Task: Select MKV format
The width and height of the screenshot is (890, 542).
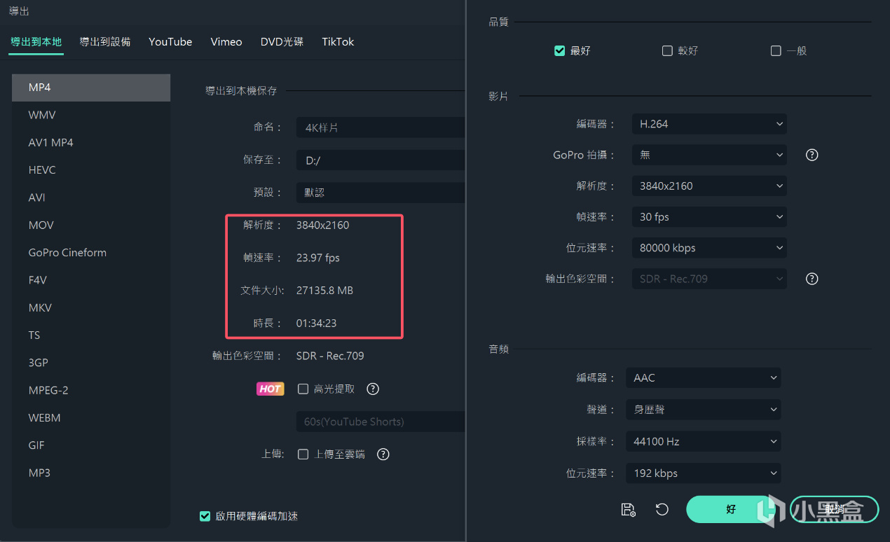Action: [x=91, y=307]
